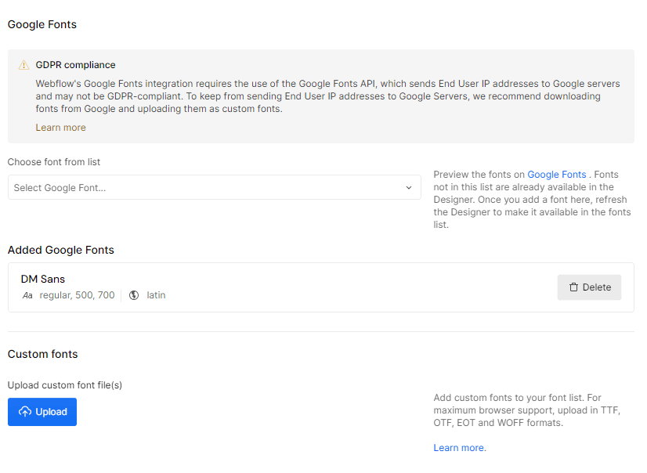Delete the DM Sans font
The width and height of the screenshot is (647, 473).
click(x=589, y=287)
